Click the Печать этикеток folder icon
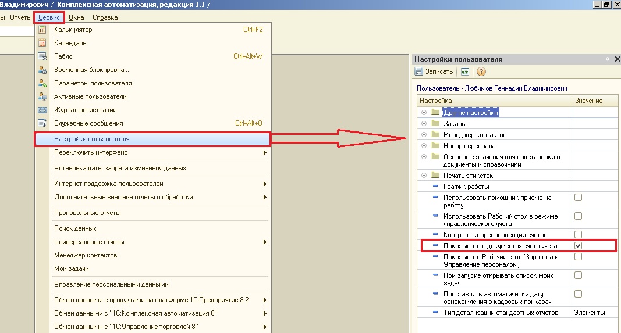The width and height of the screenshot is (621, 333). [x=436, y=175]
